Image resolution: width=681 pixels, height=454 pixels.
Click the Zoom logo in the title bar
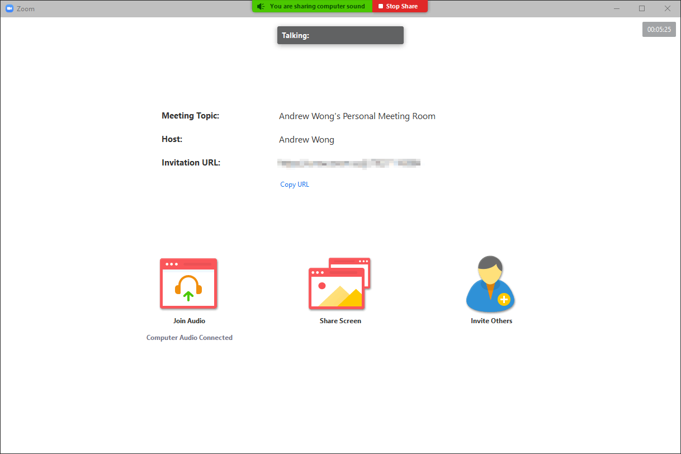tap(9, 8)
